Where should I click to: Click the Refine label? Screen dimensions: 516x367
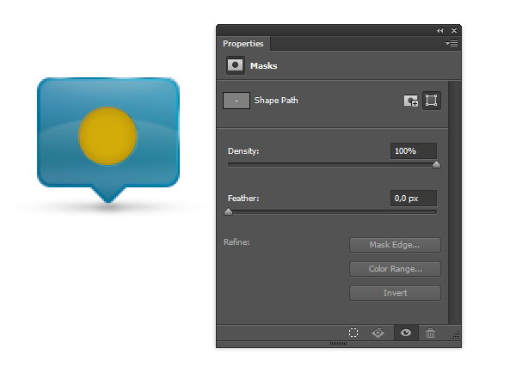click(x=236, y=242)
